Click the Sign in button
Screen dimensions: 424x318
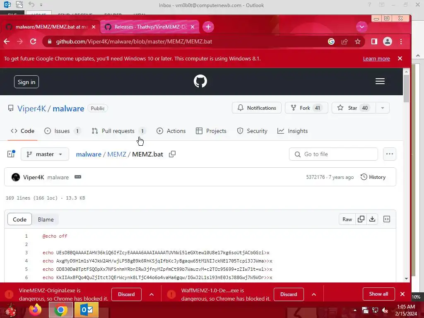(26, 82)
